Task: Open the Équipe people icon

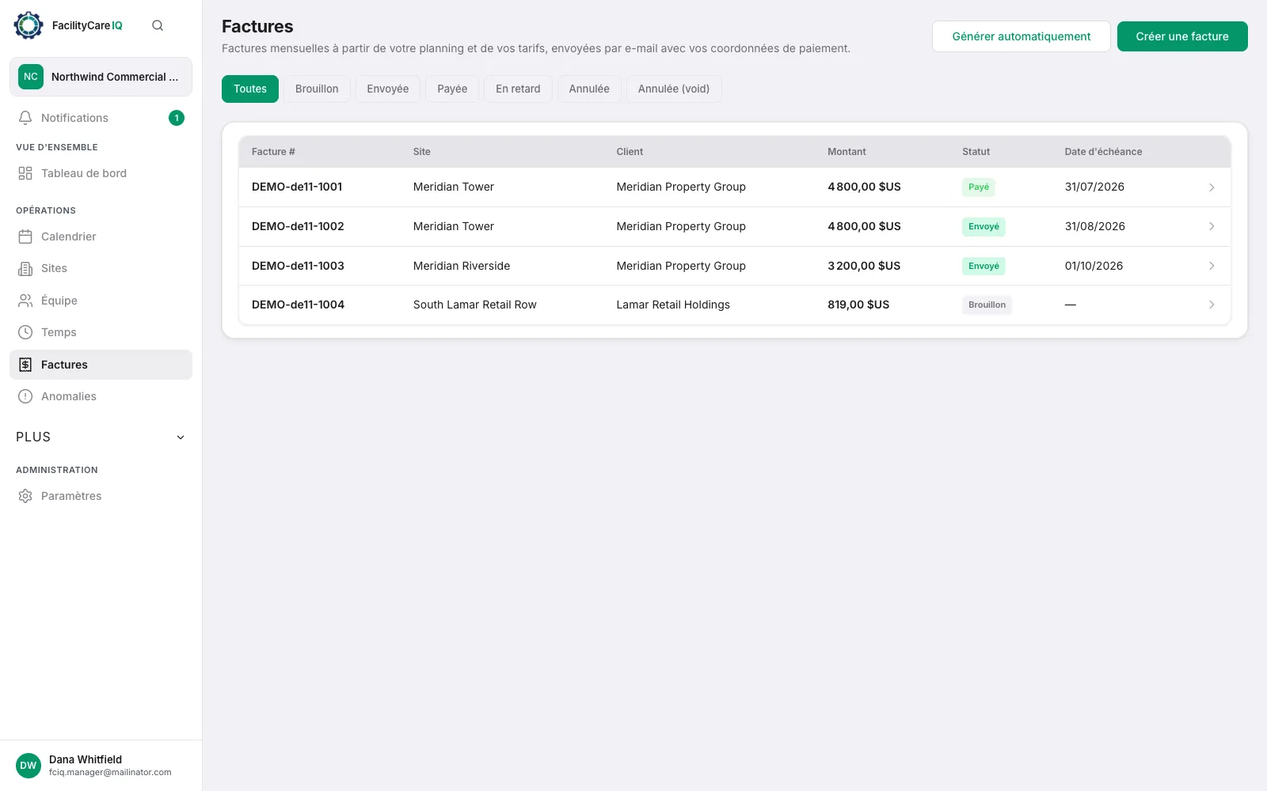Action: 25,301
